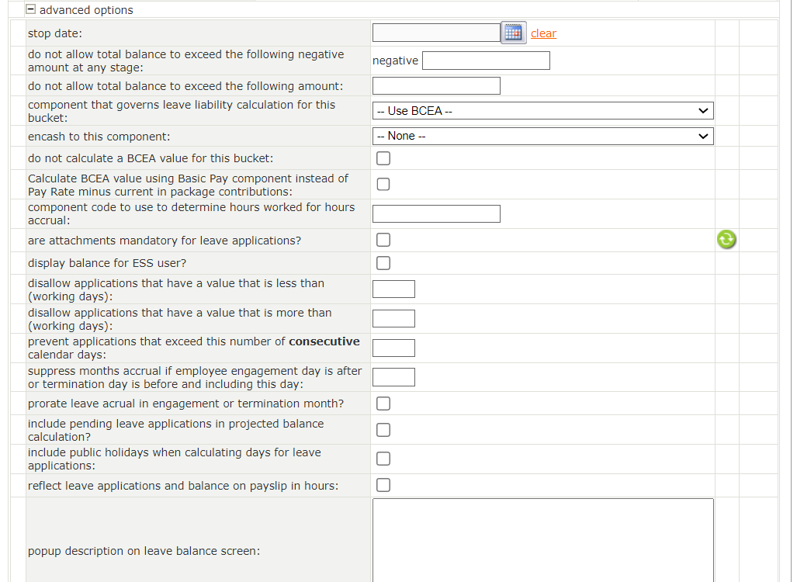Tick Calculate BCEA using Basic Pay checkbox
This screenshot has width=797, height=582.
click(383, 185)
